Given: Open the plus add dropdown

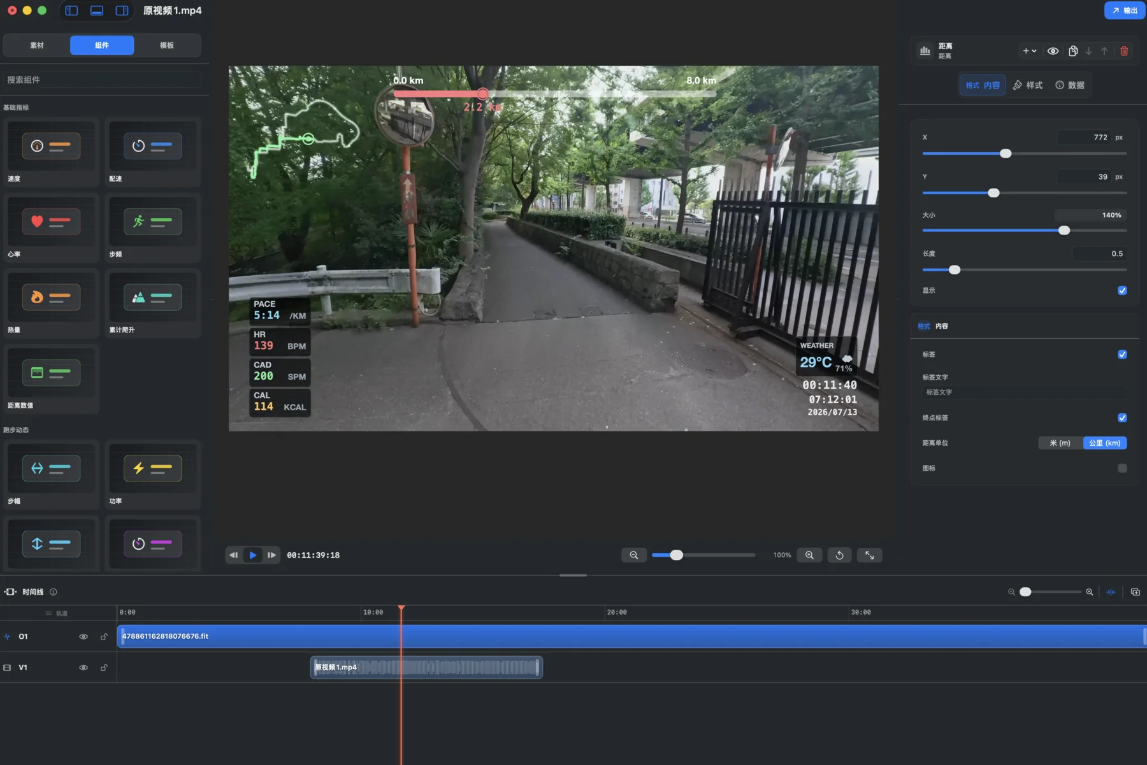Looking at the screenshot, I should pyautogui.click(x=1029, y=51).
